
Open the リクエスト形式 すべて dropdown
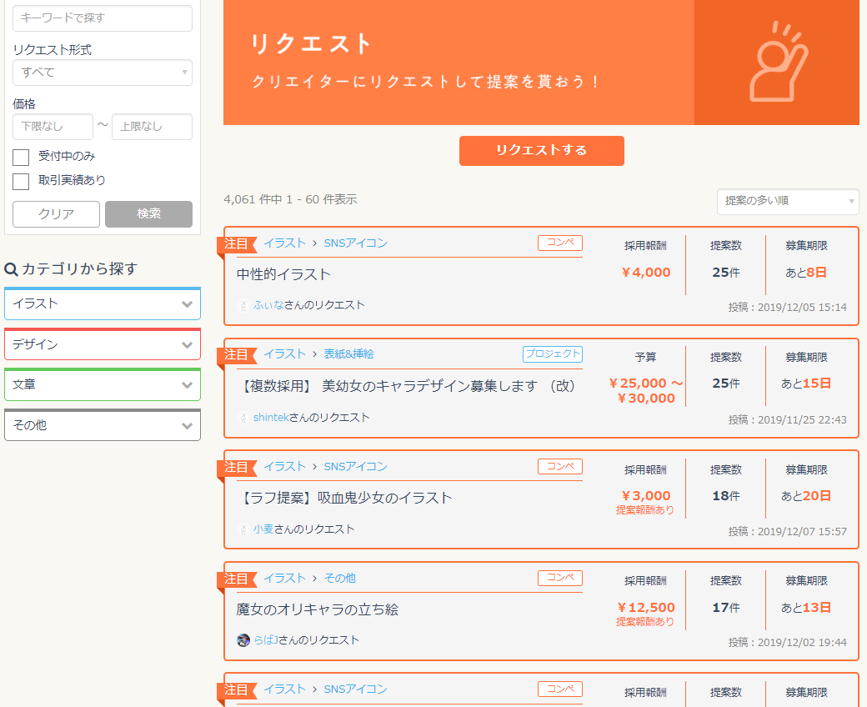tap(103, 73)
